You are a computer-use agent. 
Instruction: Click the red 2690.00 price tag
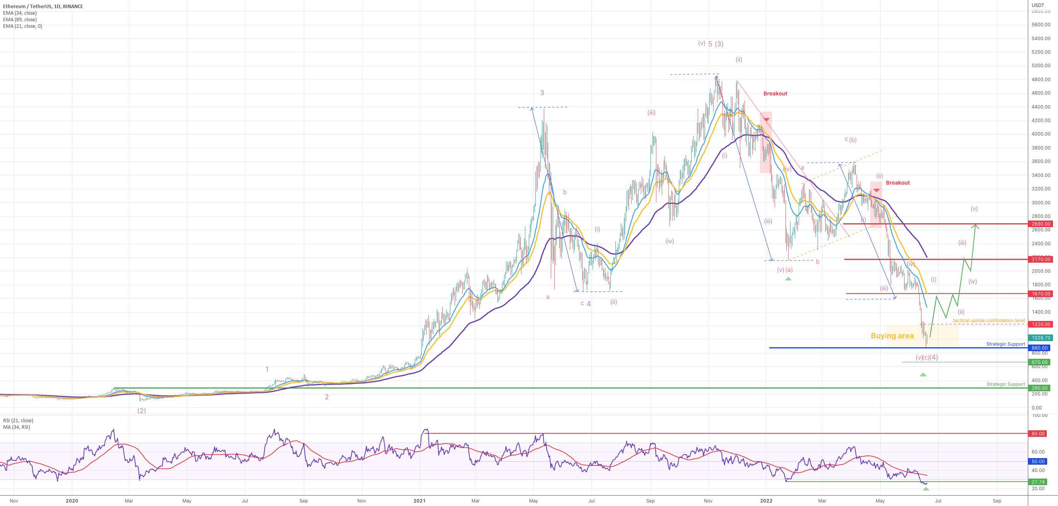pos(1040,224)
